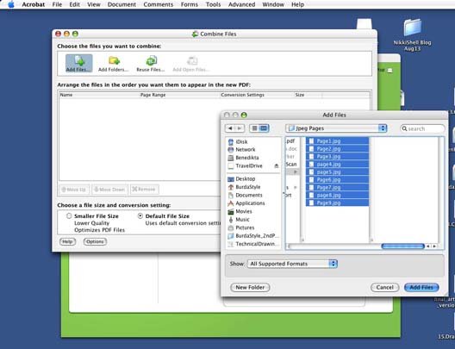Open the Forms menu
The height and width of the screenshot is (349, 455).
pos(190,4)
